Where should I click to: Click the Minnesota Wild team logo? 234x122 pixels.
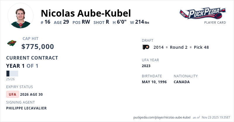pos(12,43)
